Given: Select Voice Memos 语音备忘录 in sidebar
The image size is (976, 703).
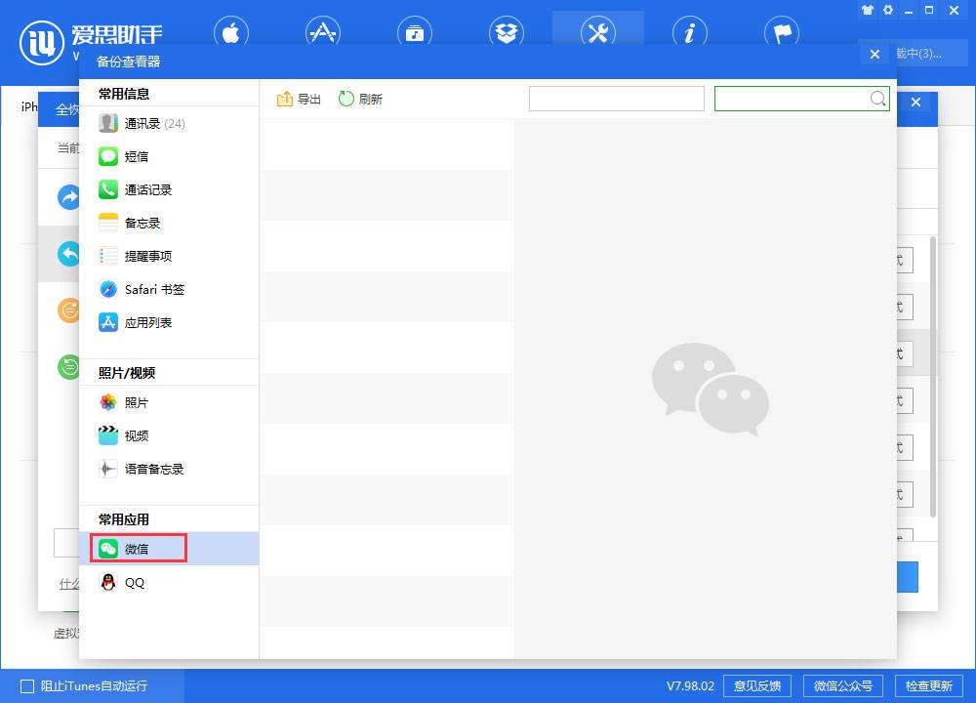Looking at the screenshot, I should tap(169, 469).
